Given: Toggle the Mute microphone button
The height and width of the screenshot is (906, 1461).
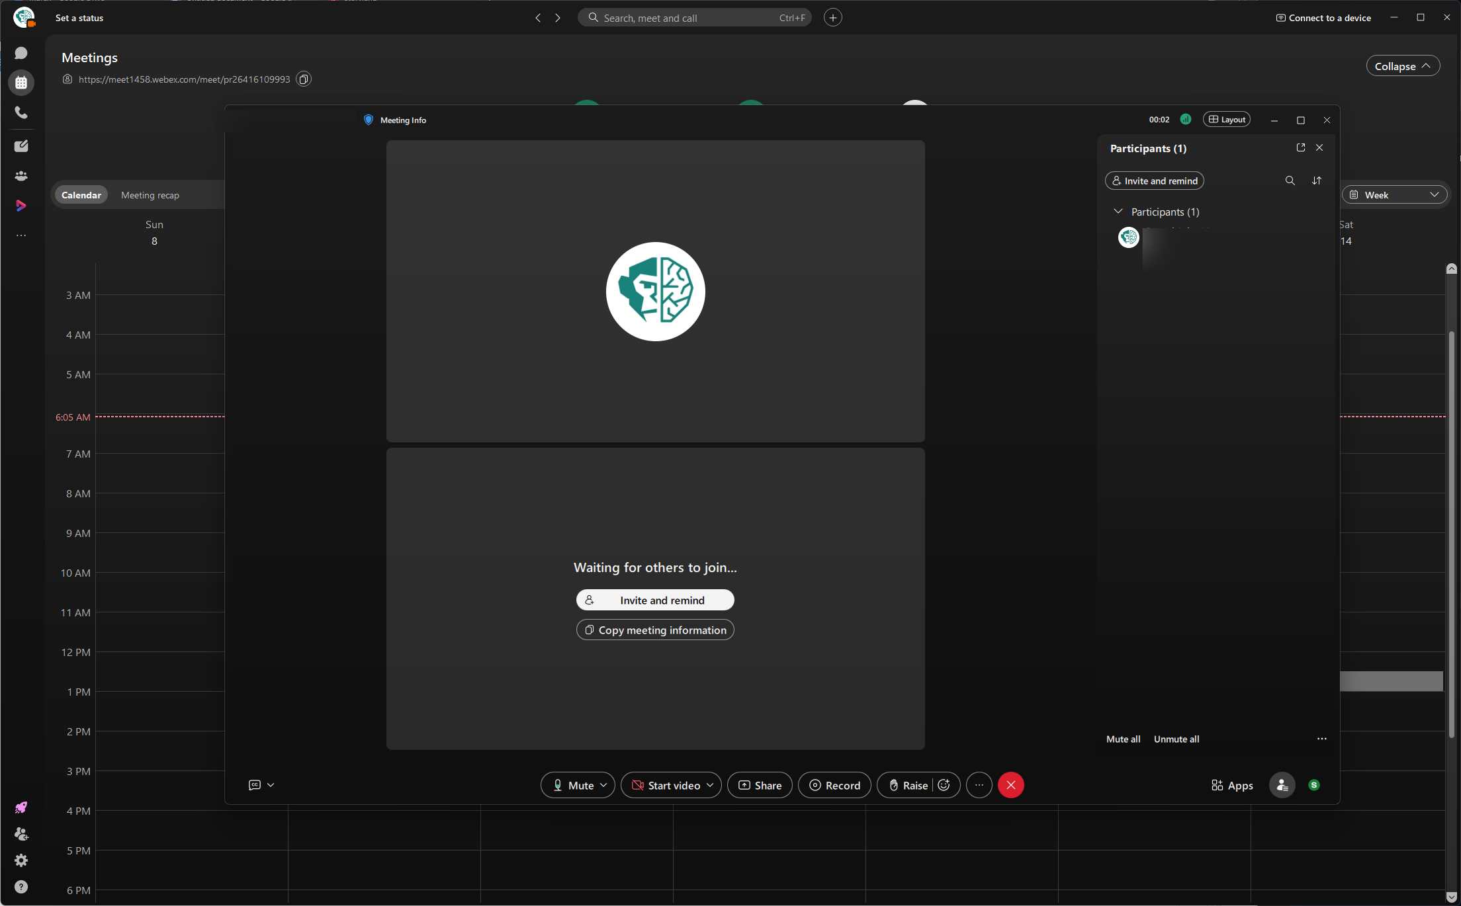Looking at the screenshot, I should (573, 785).
